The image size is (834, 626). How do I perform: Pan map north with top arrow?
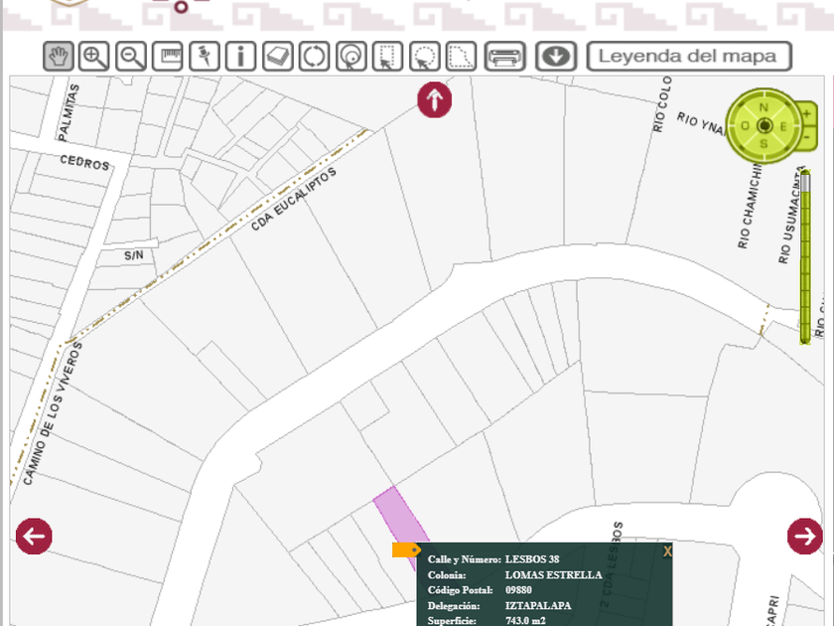(435, 100)
